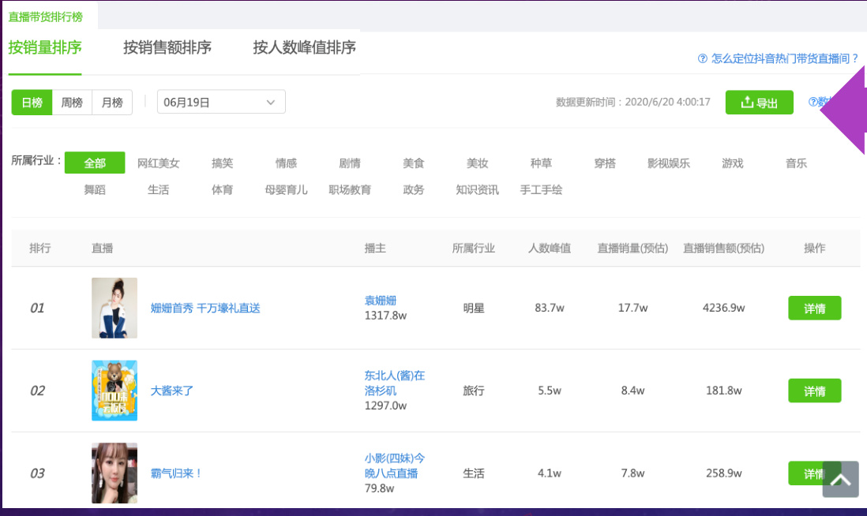Image resolution: width=867 pixels, height=516 pixels.
Task: Open the 06月19日 date dropdown
Action: pos(221,103)
